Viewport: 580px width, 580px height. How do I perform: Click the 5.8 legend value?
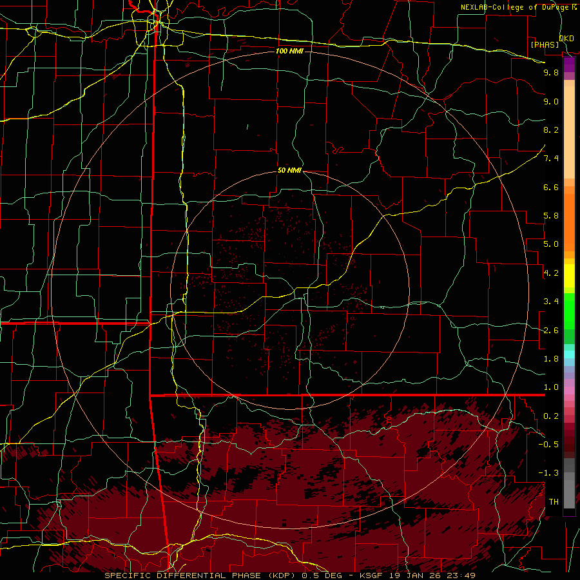click(x=551, y=216)
